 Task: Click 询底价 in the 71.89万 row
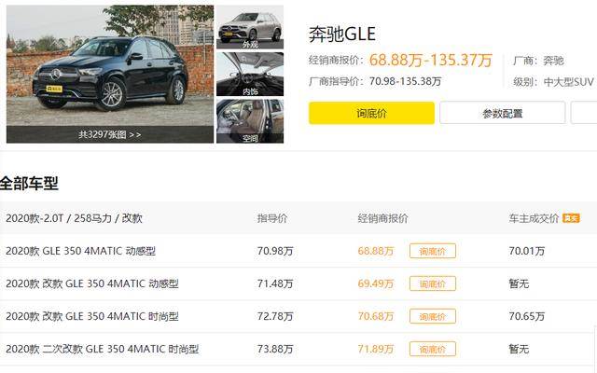(x=433, y=349)
